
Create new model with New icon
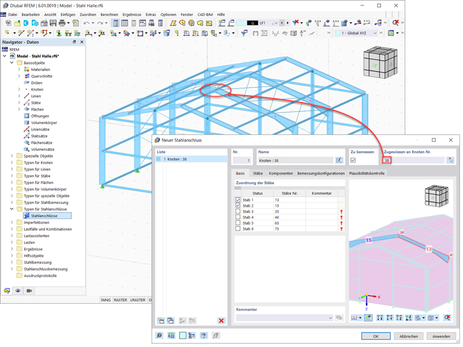[9, 23]
